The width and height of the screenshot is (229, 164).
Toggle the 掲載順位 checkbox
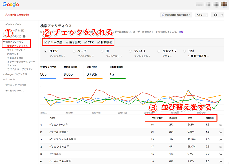coord(98,42)
